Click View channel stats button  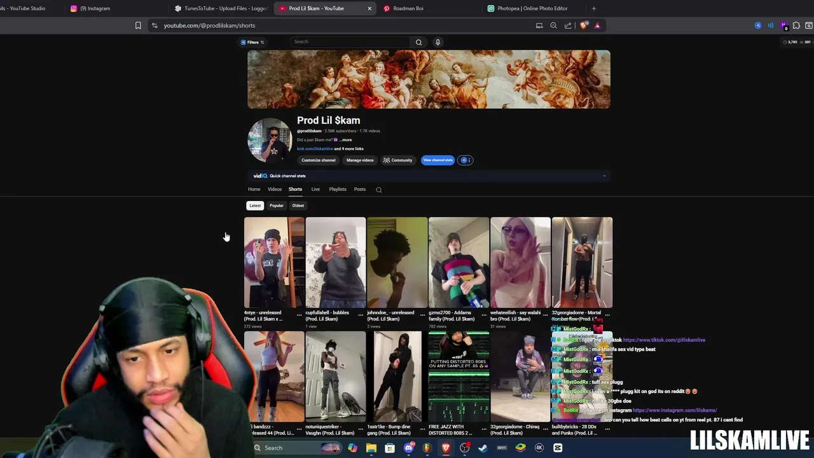[x=438, y=160]
